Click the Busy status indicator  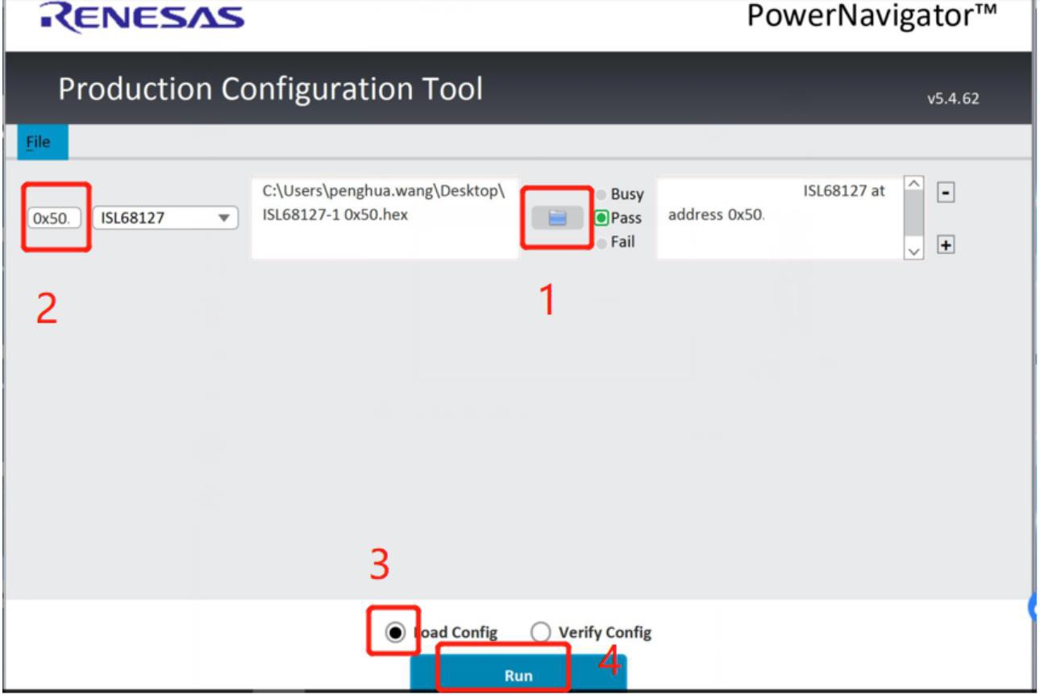[x=602, y=194]
